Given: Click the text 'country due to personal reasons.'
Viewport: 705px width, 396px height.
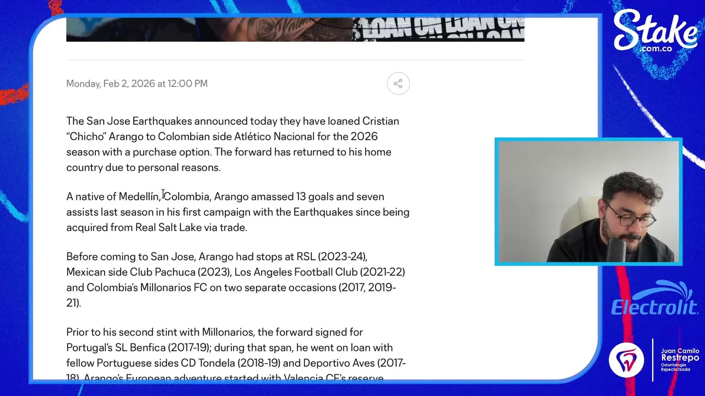Looking at the screenshot, I should (143, 167).
